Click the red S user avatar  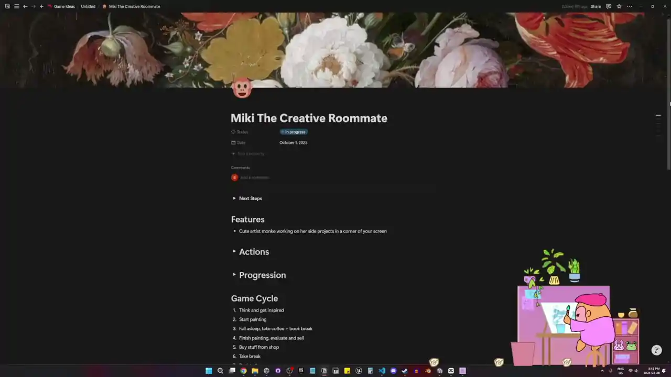234,178
